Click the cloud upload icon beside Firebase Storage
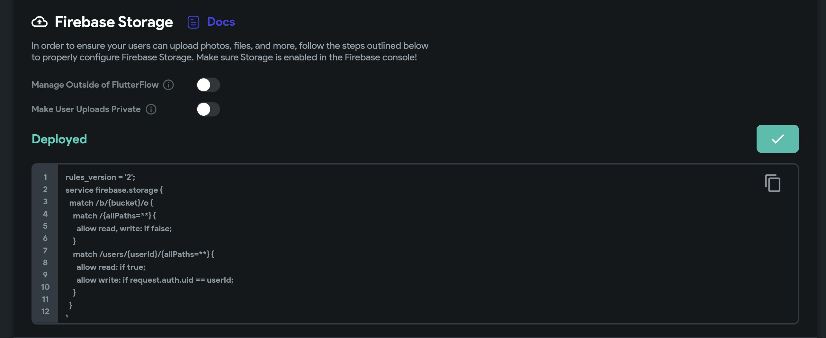 [x=40, y=22]
